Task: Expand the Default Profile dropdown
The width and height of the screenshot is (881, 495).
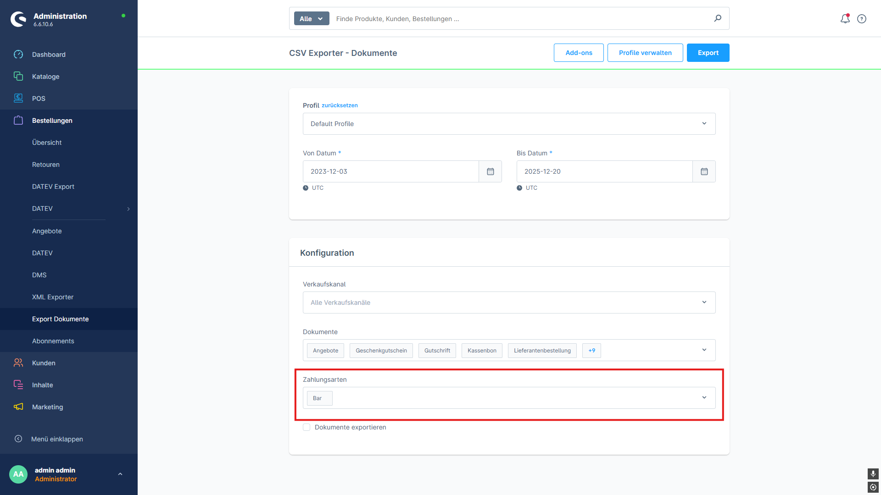Action: (x=704, y=124)
